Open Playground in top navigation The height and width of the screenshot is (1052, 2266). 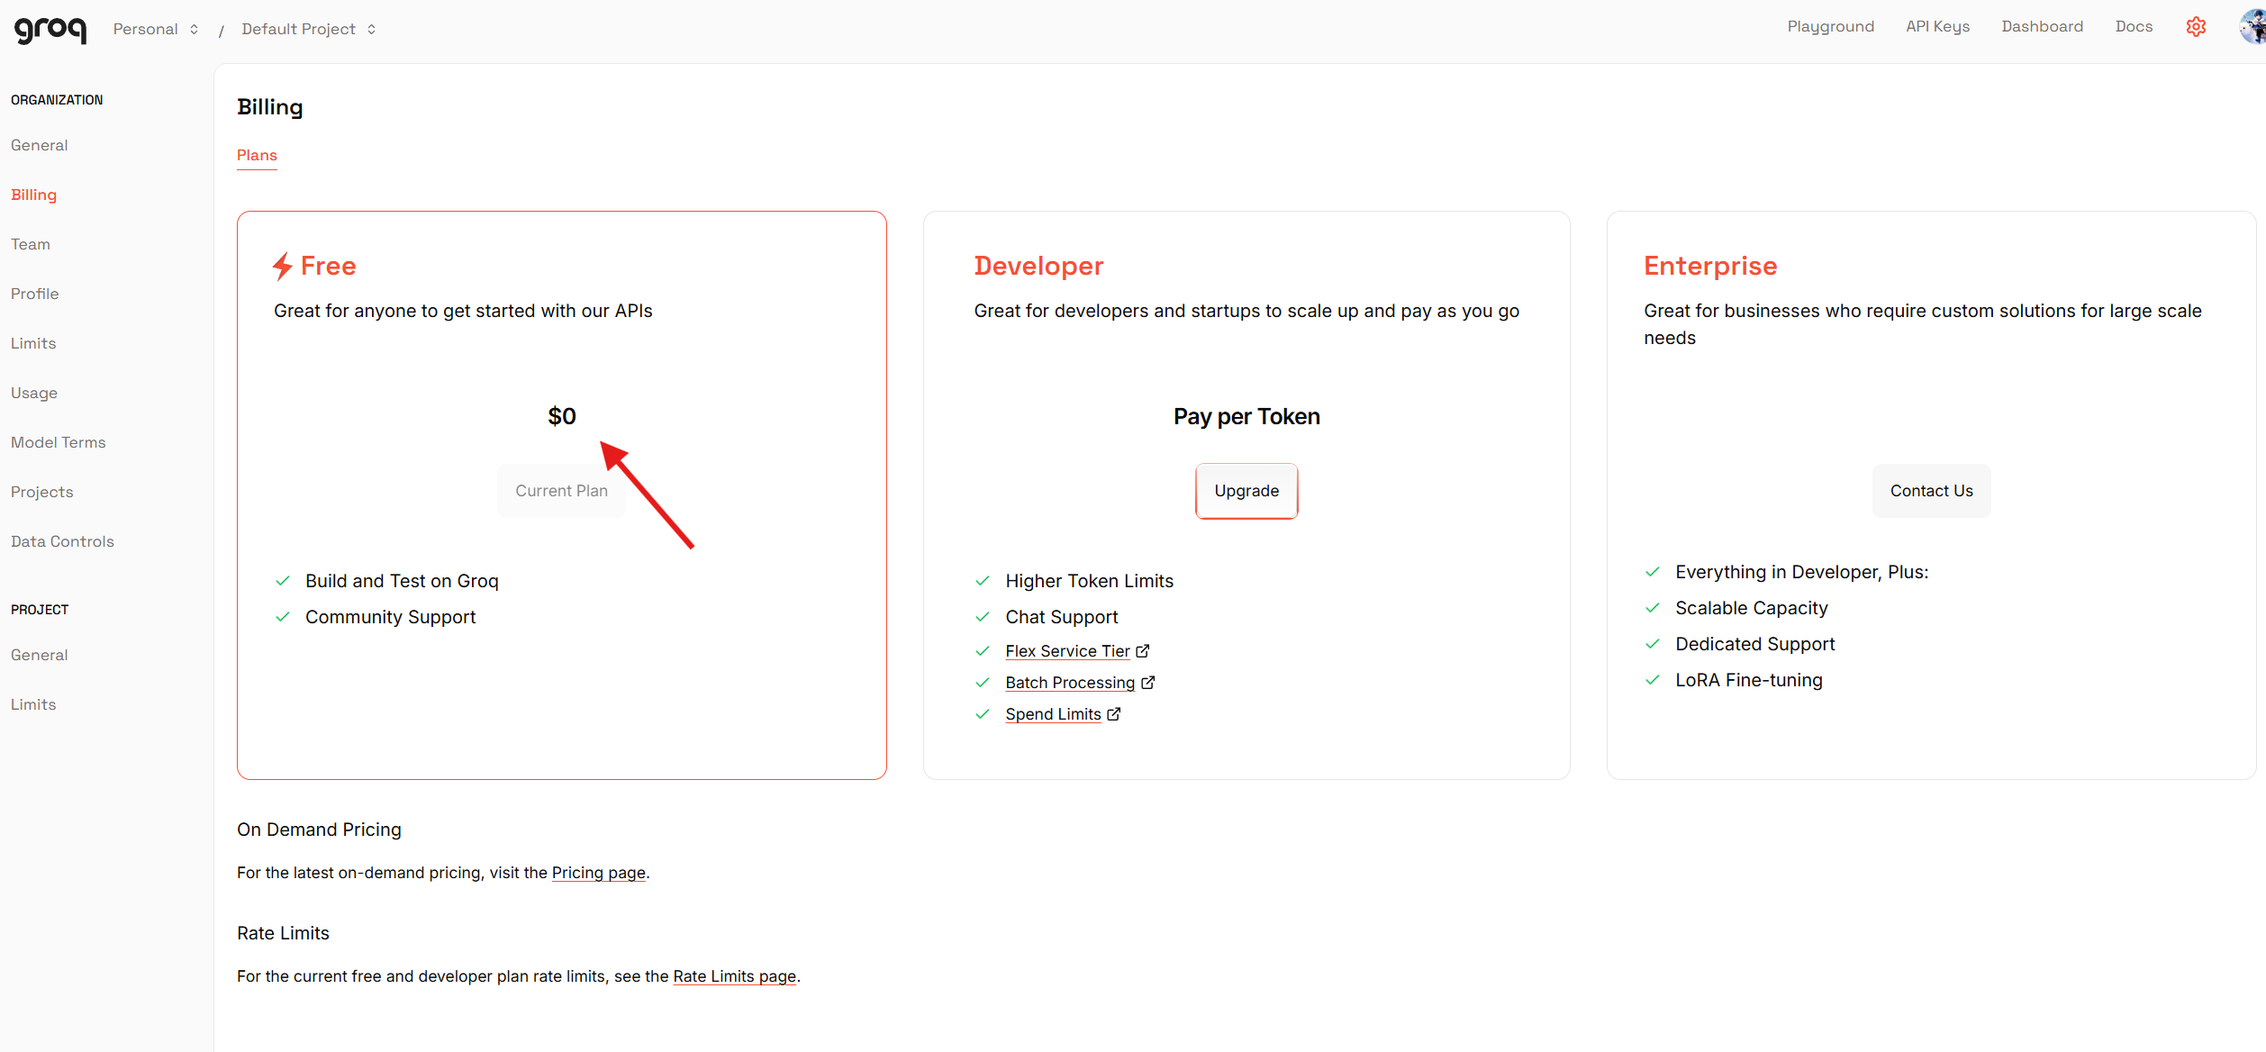(1830, 27)
